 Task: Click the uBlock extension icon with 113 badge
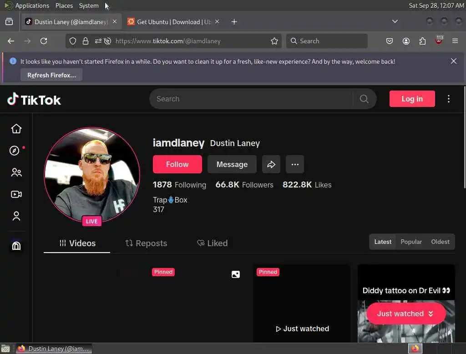click(439, 40)
